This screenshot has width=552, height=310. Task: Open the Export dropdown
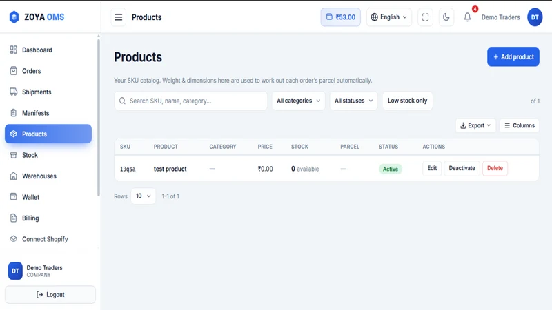tap(475, 125)
